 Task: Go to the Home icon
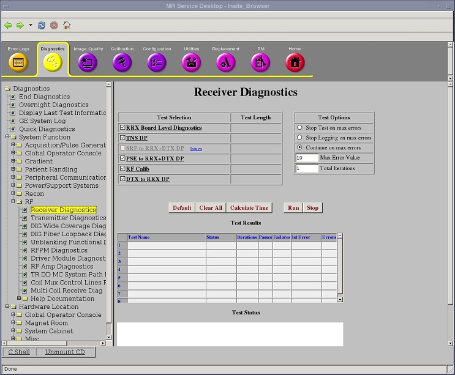pos(295,62)
